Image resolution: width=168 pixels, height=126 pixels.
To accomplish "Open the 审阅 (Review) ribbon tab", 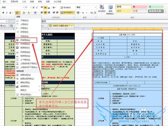I will (x=40, y=2).
